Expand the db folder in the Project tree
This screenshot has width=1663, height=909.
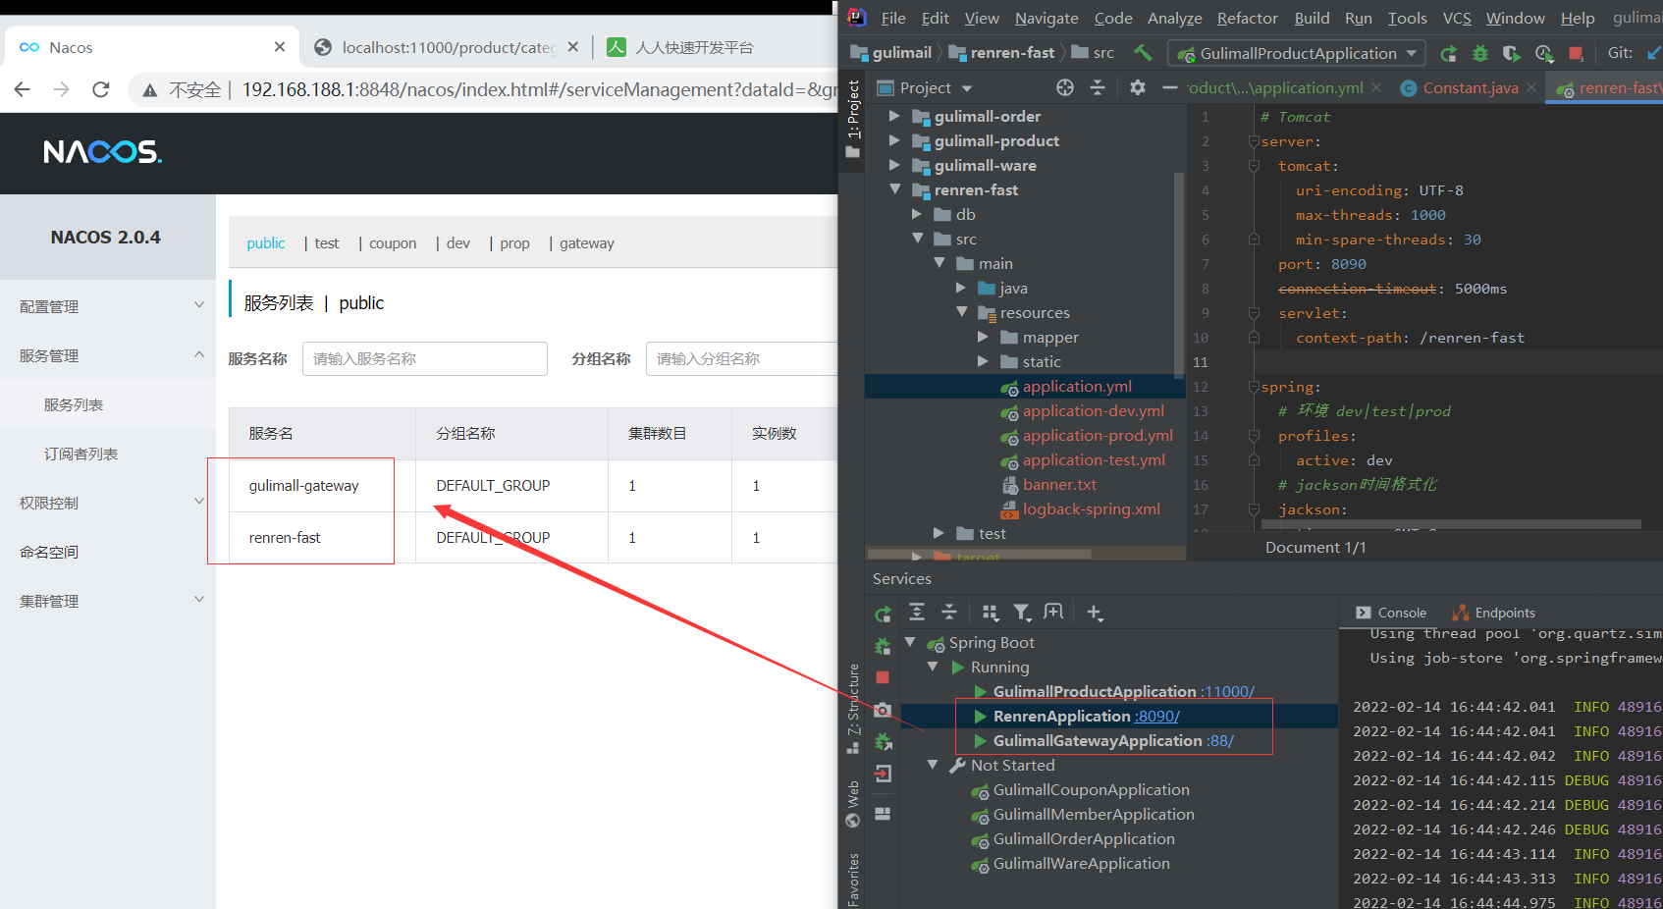coord(916,214)
